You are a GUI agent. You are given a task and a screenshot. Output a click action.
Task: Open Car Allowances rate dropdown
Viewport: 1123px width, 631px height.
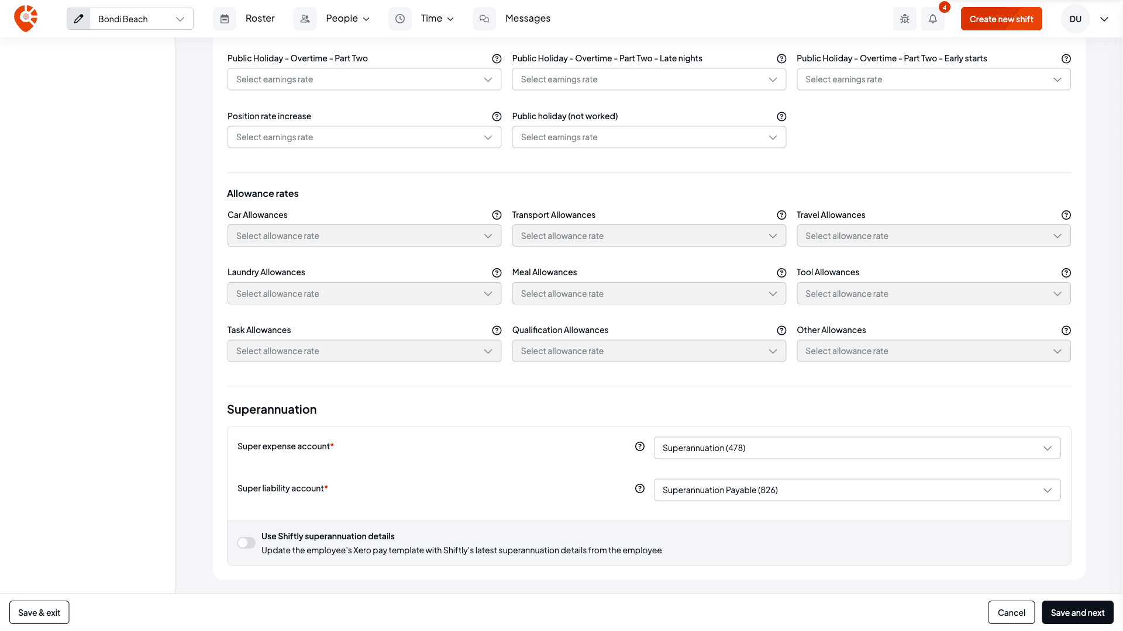tap(364, 236)
